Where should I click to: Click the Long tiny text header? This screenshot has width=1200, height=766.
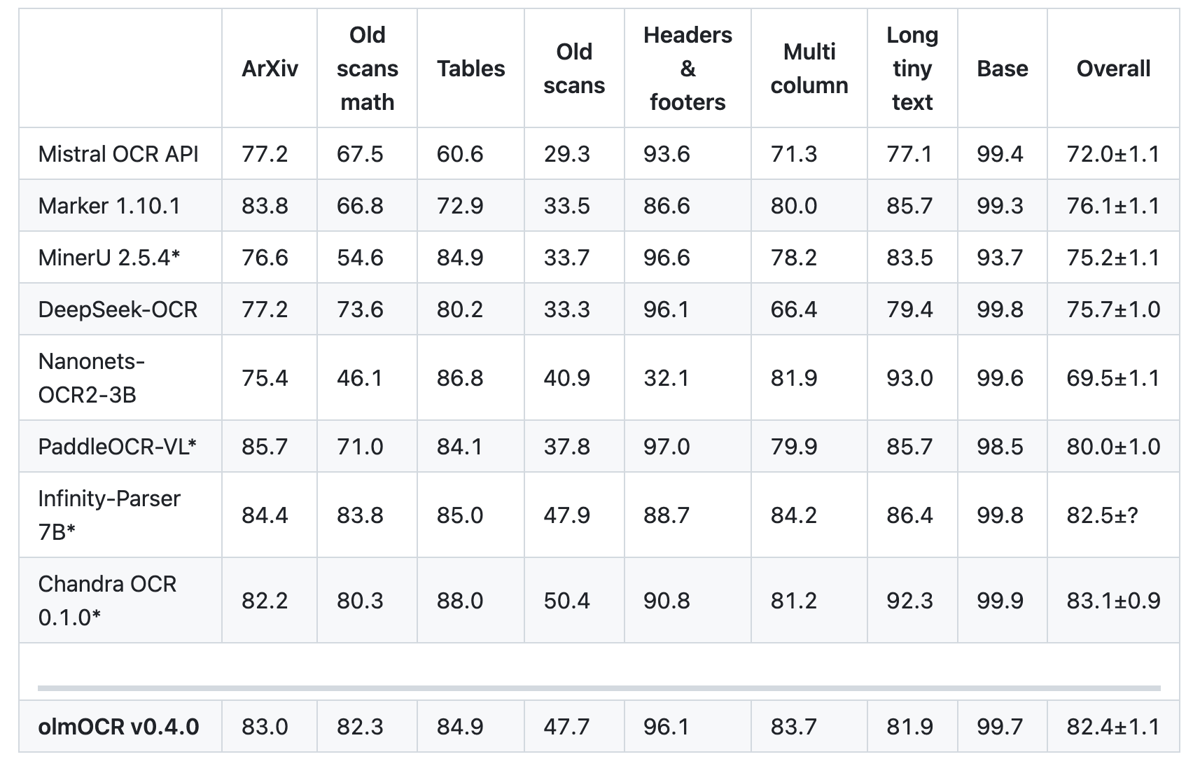tap(912, 69)
